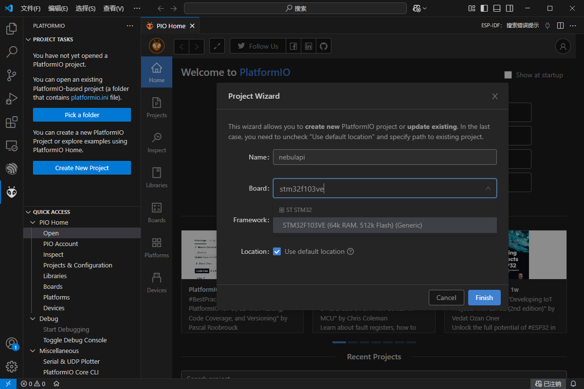This screenshot has height=389, width=584.
Task: Open the Extensions view icon
Action: point(12,122)
